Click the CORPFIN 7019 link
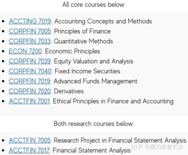Screen dimensions: 188x155 click(30, 81)
